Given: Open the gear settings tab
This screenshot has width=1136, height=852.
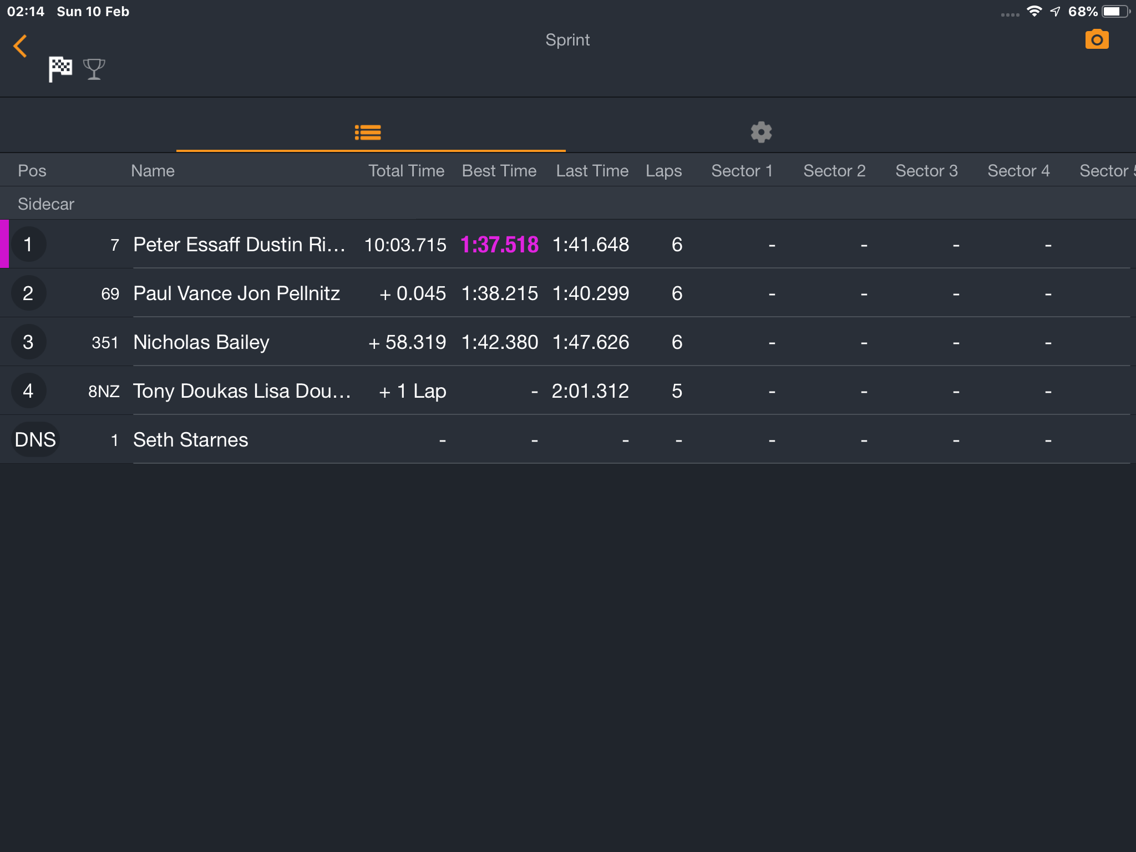Looking at the screenshot, I should 761,132.
